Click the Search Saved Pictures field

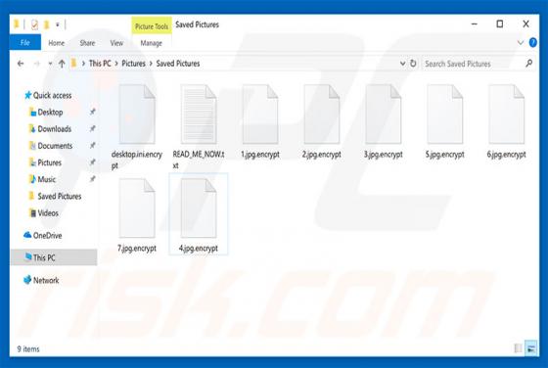(474, 64)
